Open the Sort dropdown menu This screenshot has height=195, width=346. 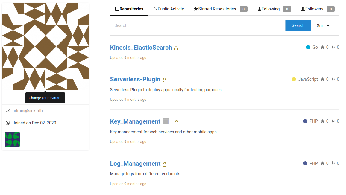click(x=323, y=26)
